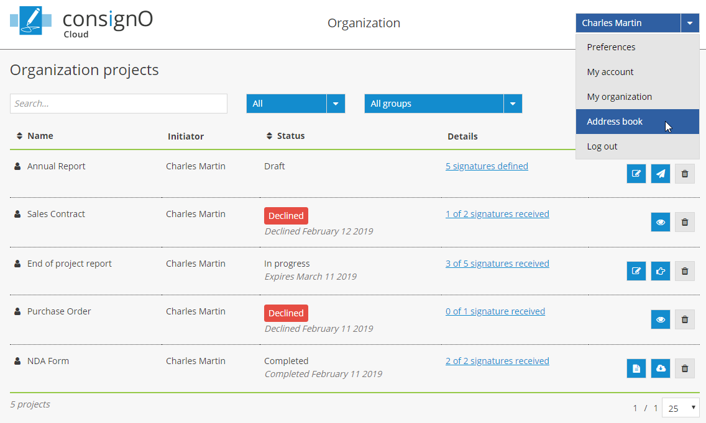Click the projects Search field

tap(119, 104)
